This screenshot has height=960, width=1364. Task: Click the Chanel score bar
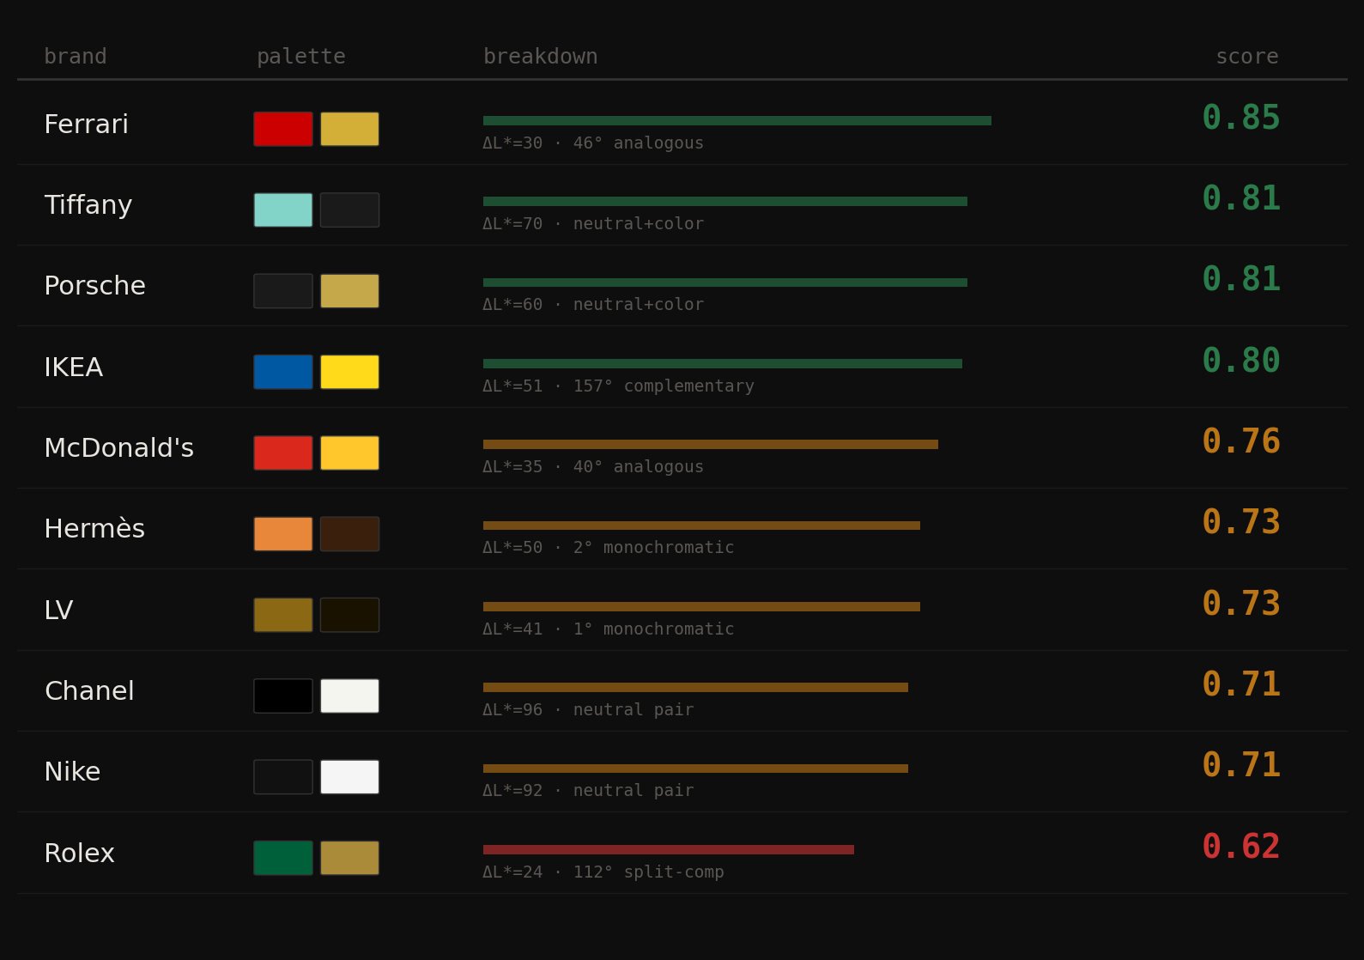point(695,688)
